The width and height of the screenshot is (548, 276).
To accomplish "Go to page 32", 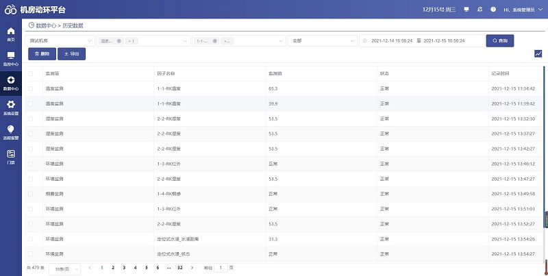I will pos(180,268).
